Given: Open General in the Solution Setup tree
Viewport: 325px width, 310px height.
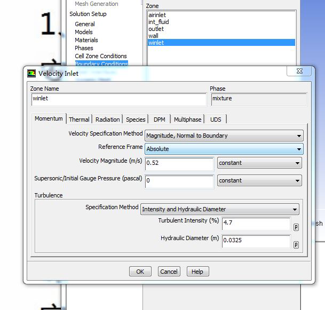Looking at the screenshot, I should click(x=85, y=24).
